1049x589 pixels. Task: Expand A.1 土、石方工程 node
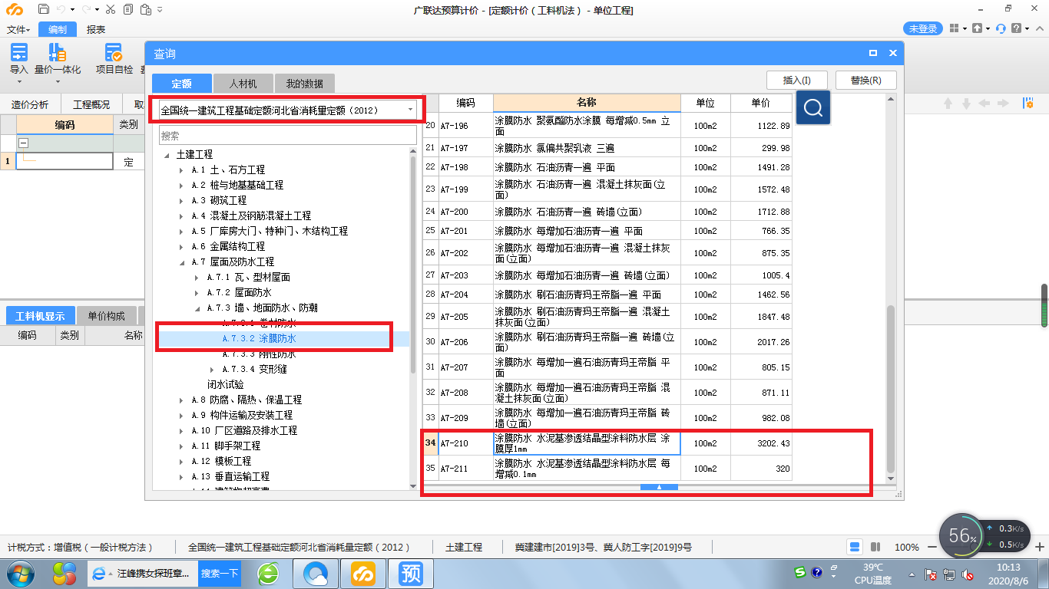182,170
